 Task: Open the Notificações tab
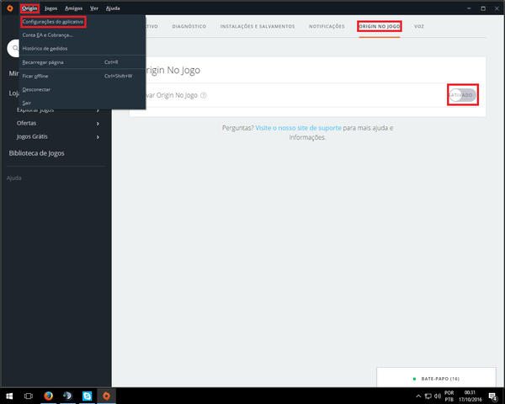tap(327, 26)
